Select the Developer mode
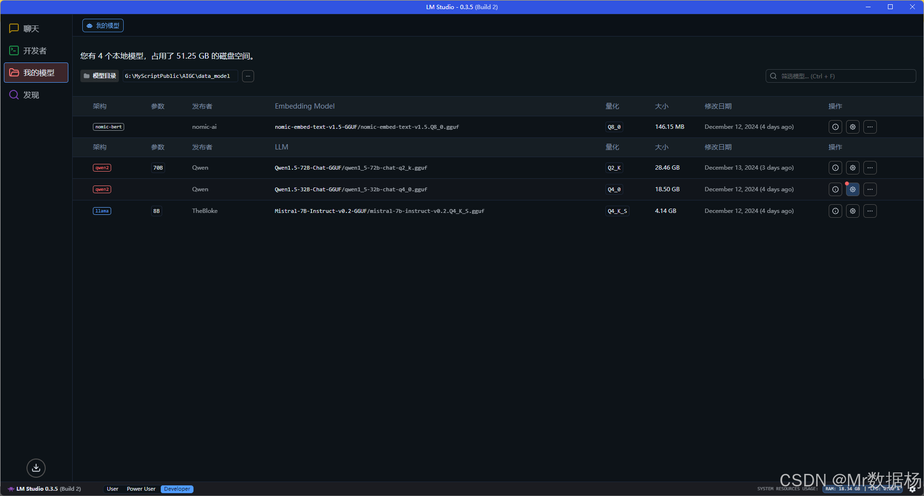This screenshot has width=924, height=496. click(x=177, y=489)
